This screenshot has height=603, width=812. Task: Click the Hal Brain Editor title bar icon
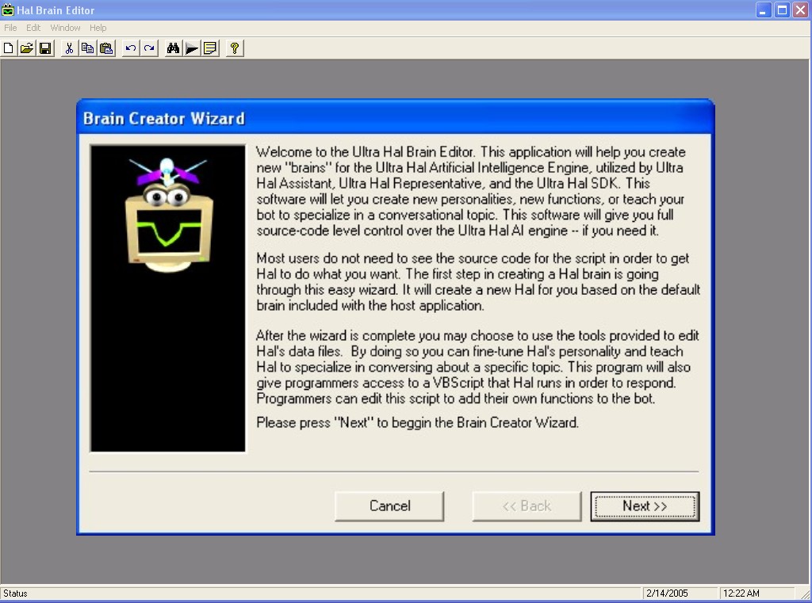point(8,10)
